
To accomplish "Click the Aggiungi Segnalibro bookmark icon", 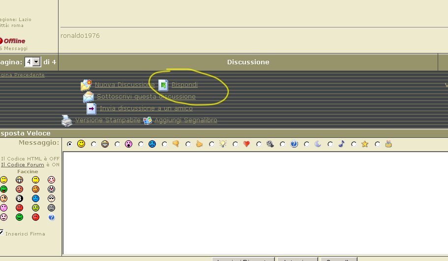I will coord(148,121).
